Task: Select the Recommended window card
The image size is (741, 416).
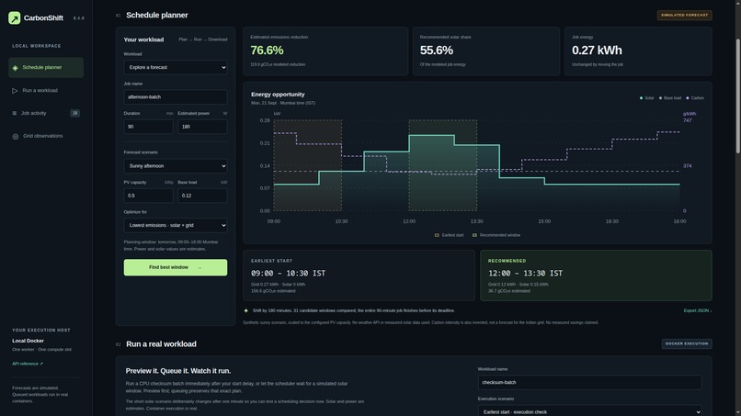Action: click(596, 275)
